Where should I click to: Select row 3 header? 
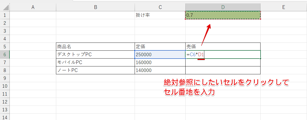pyautogui.click(x=5, y=31)
